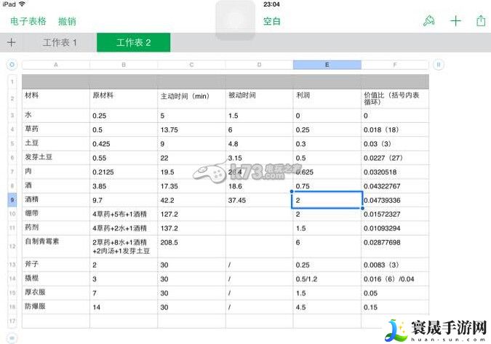491x344 pixels.
Task: Select cell with value 127.2
Action: (x=191, y=214)
